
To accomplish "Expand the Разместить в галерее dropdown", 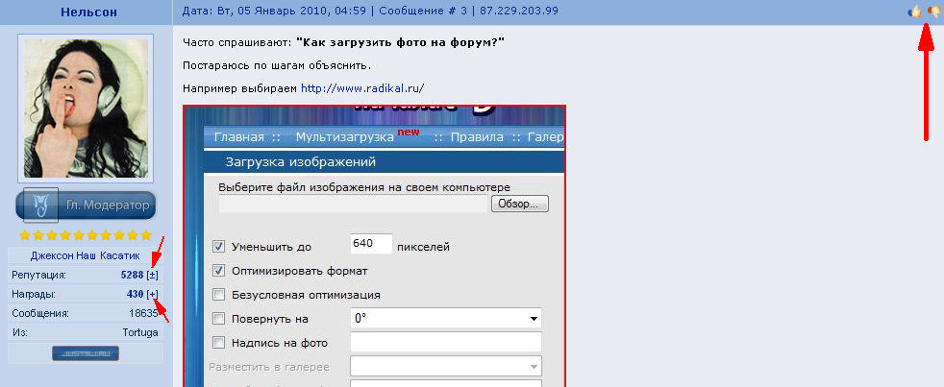I will pyautogui.click(x=446, y=367).
